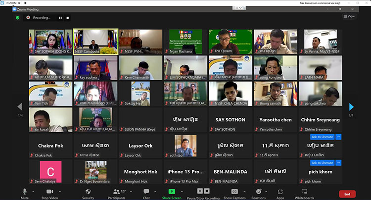Expand participants options arrow
Screen dimensions: 371x200
point(131,192)
